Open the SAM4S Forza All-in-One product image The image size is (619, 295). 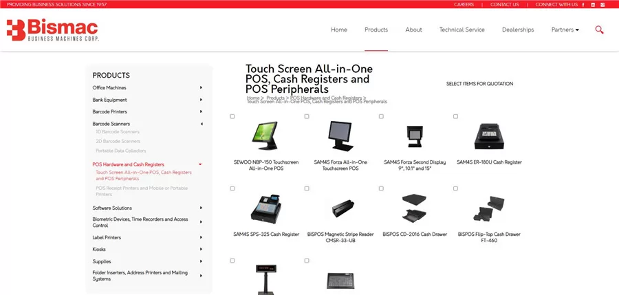[x=340, y=136]
